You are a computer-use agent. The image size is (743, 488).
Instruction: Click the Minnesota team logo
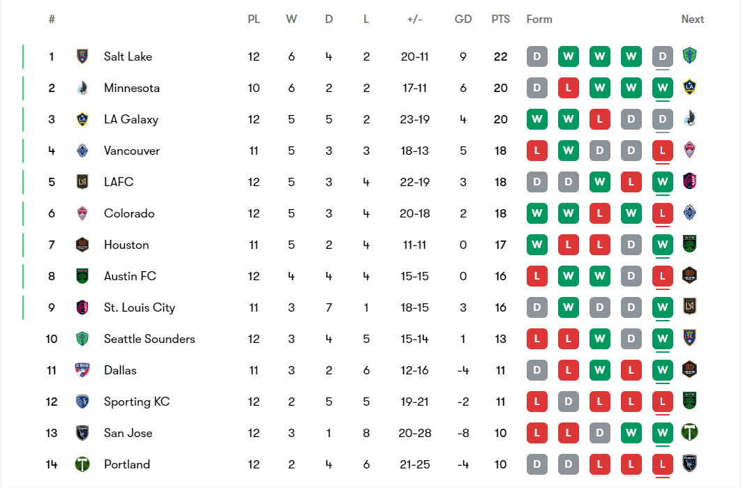[x=82, y=88]
